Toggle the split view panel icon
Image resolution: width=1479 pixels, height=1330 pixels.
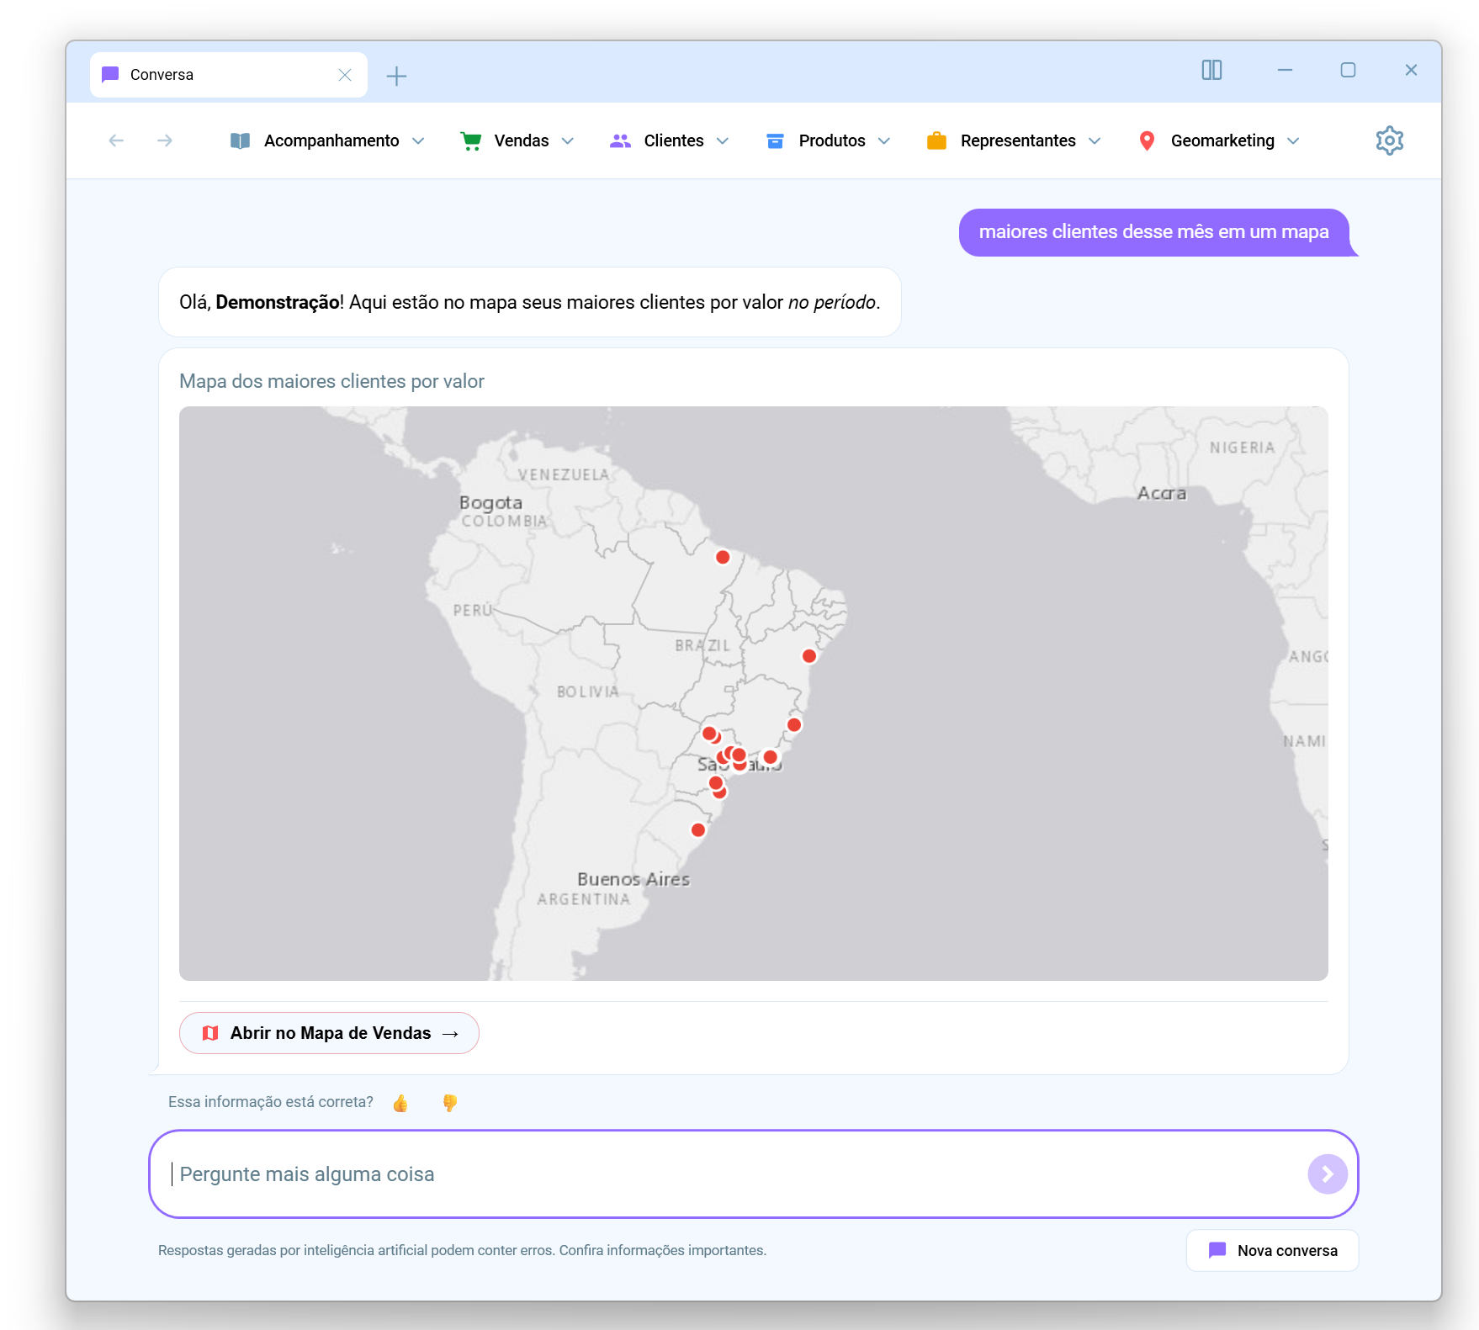pyautogui.click(x=1211, y=70)
